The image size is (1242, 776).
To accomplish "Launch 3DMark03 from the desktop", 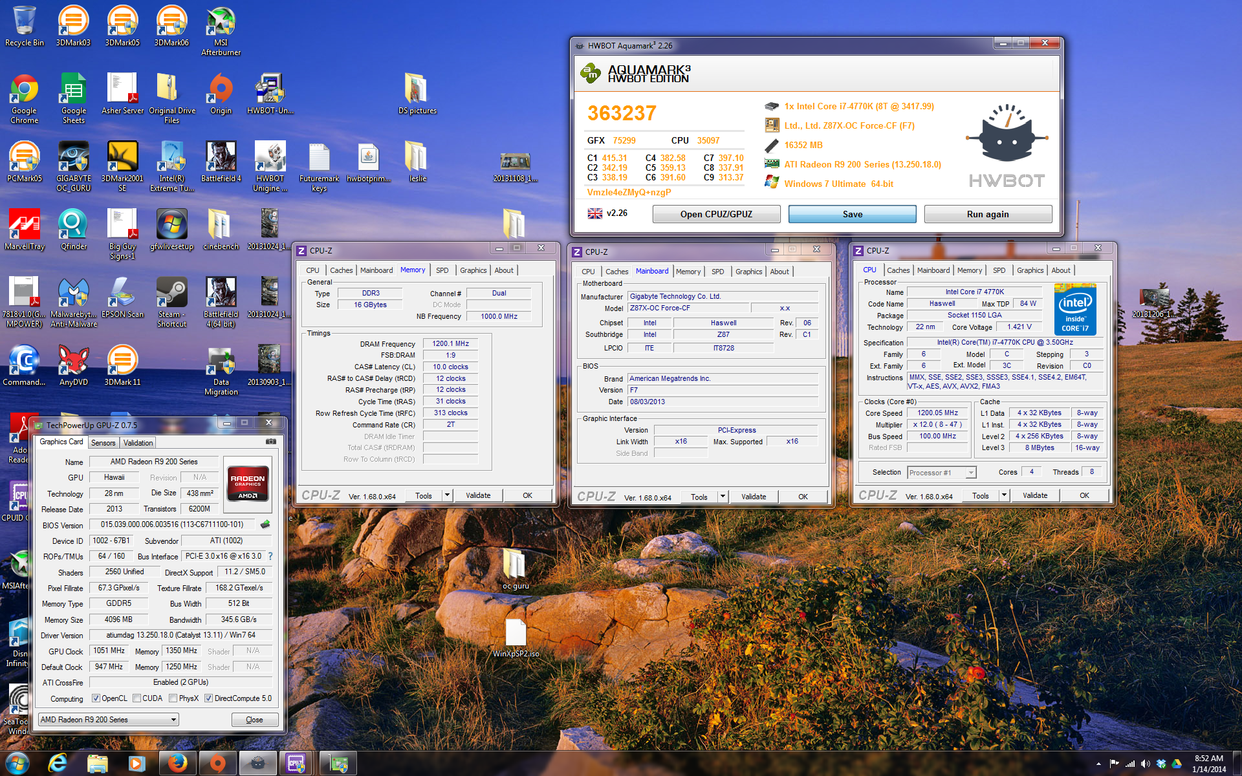I will [73, 26].
